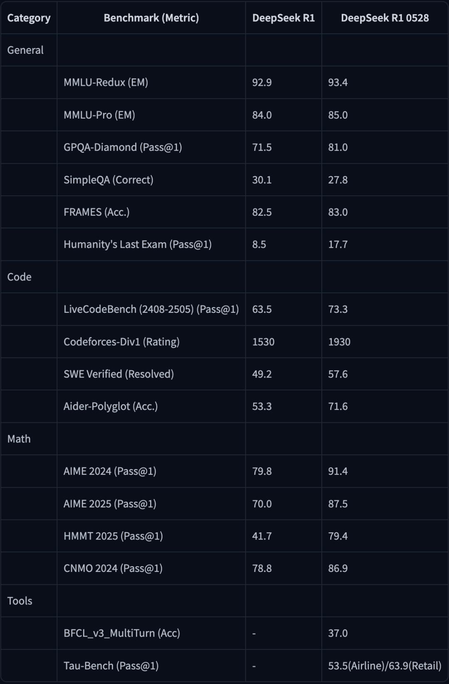Viewport: 449px width, 684px height.
Task: Select the Math category row label
Action: click(19, 439)
